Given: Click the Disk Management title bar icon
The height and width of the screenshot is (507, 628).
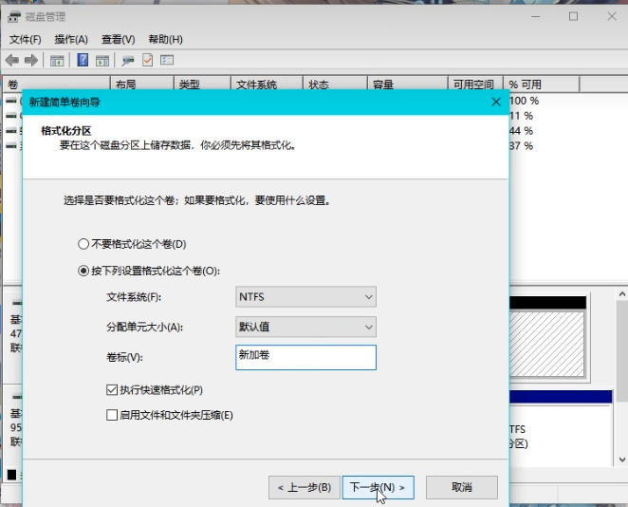Looking at the screenshot, I should coord(14,17).
